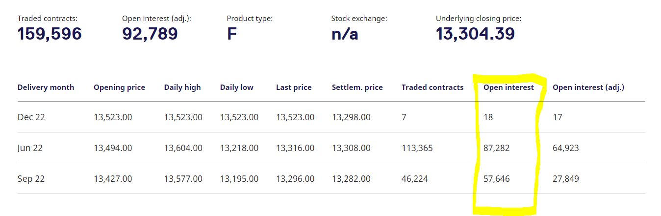Click the 57,646 open interest value

click(x=496, y=179)
